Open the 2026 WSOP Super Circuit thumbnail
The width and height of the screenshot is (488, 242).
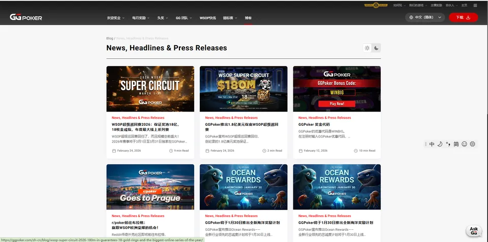[x=150, y=89]
